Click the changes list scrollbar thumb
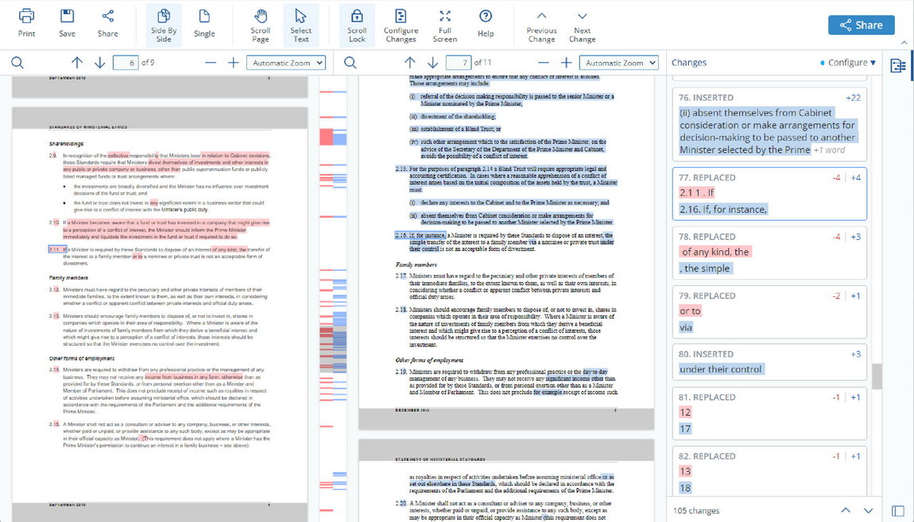Screen dimensions: 914x522 tap(877, 377)
